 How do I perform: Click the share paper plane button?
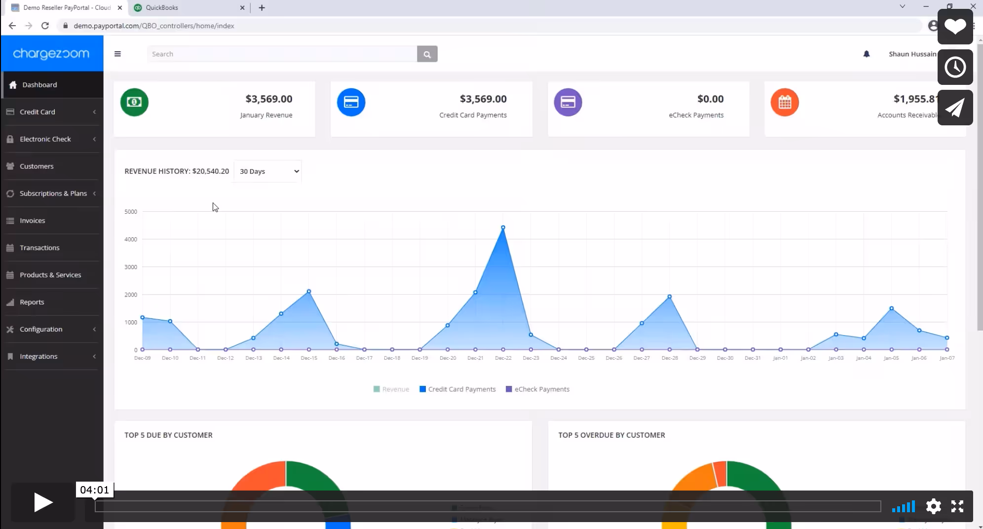click(x=955, y=108)
